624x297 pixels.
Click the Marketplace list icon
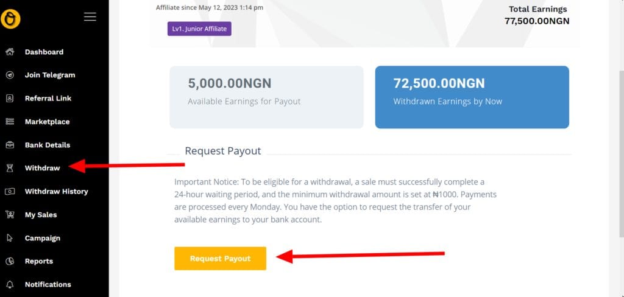click(x=10, y=122)
